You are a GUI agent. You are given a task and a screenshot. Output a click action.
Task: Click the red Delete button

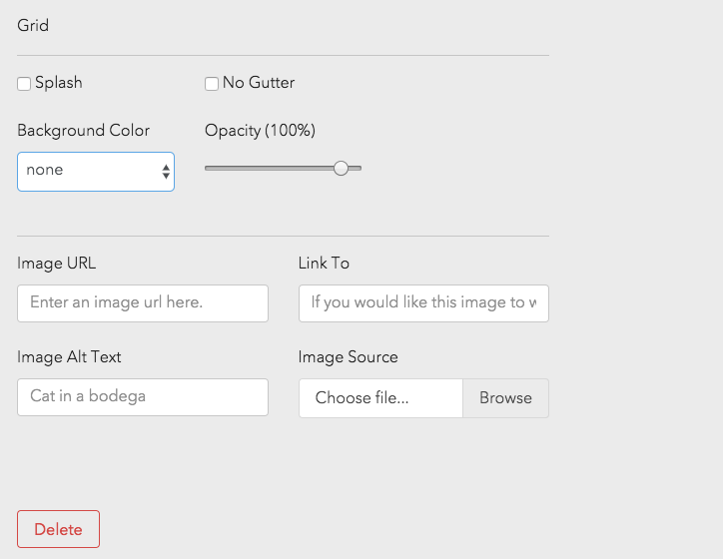[58, 530]
